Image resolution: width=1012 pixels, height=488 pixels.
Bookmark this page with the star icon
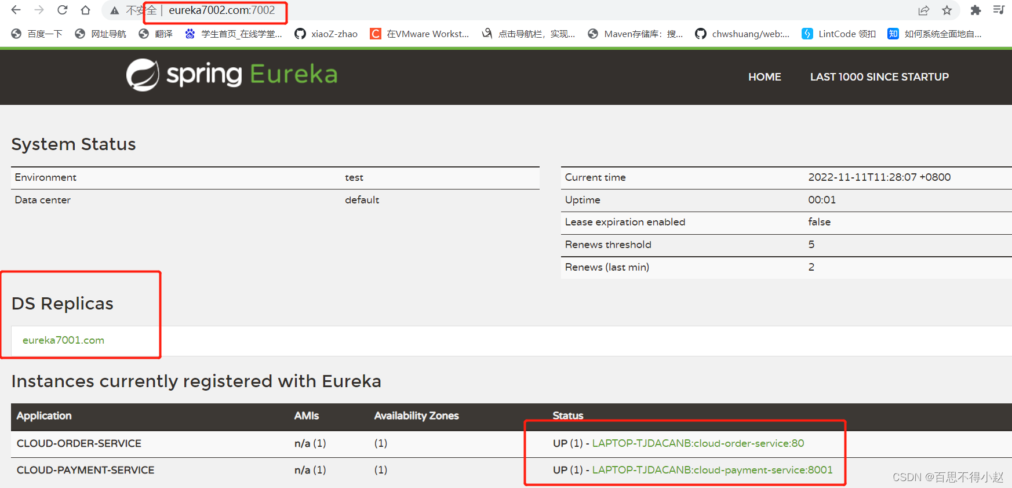pos(947,10)
